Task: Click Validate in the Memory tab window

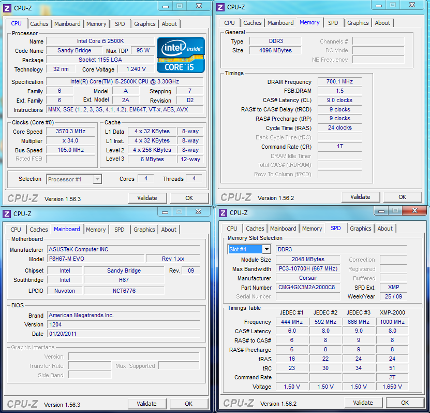Action: 360,197
